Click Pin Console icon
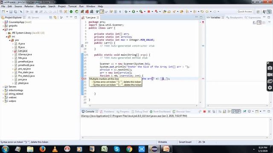Image resolution: width=273 pixels, height=153 pixels. [244, 111]
